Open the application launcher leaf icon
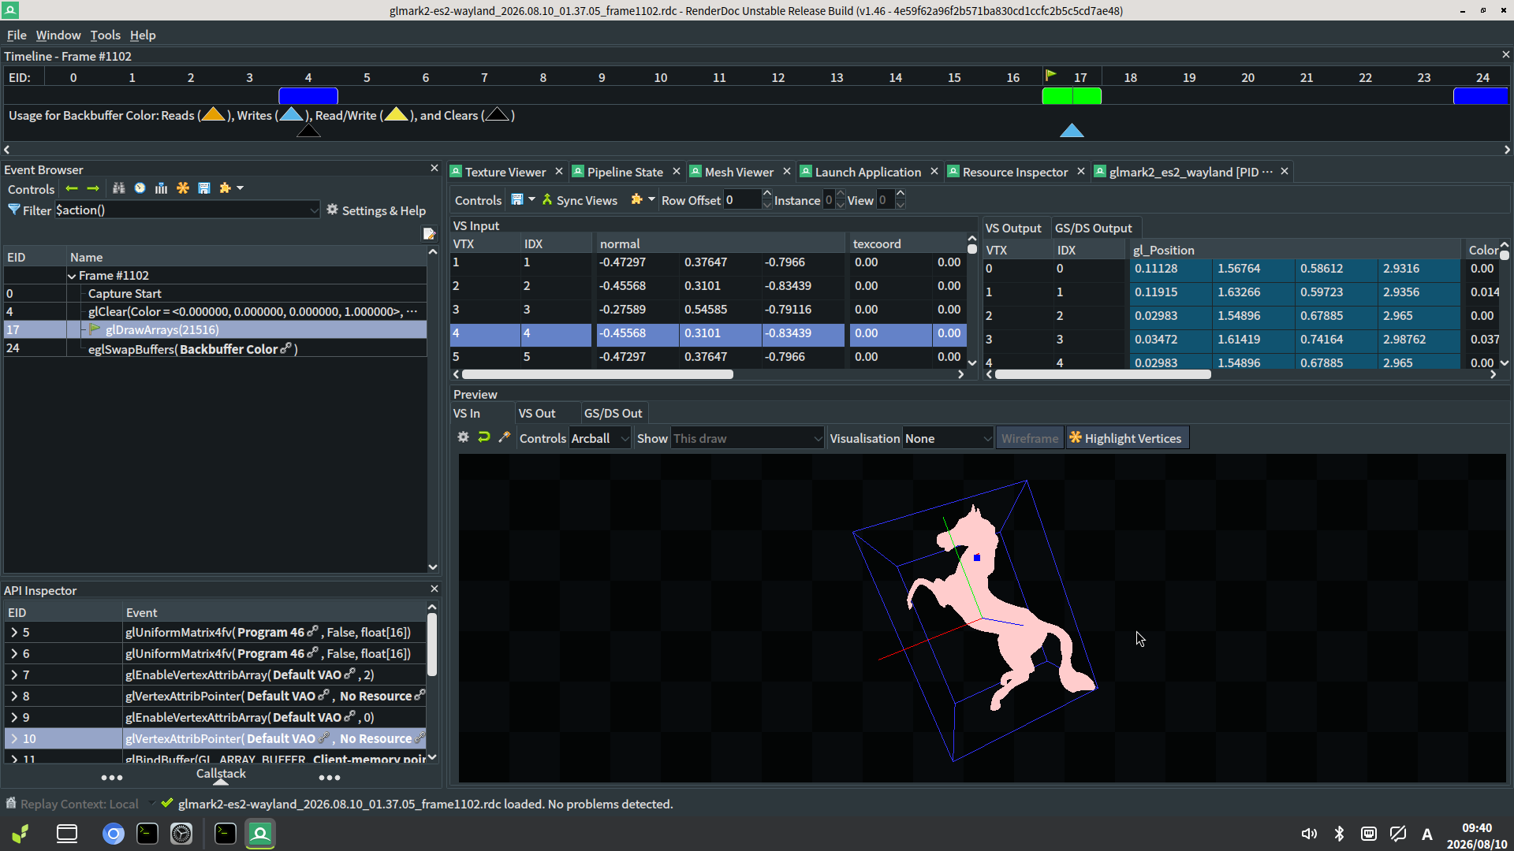The image size is (1514, 851). [x=21, y=834]
